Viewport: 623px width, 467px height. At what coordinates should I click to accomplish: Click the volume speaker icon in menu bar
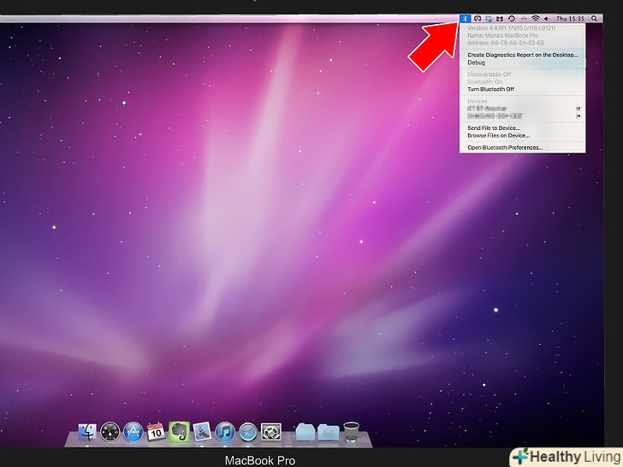[546, 18]
